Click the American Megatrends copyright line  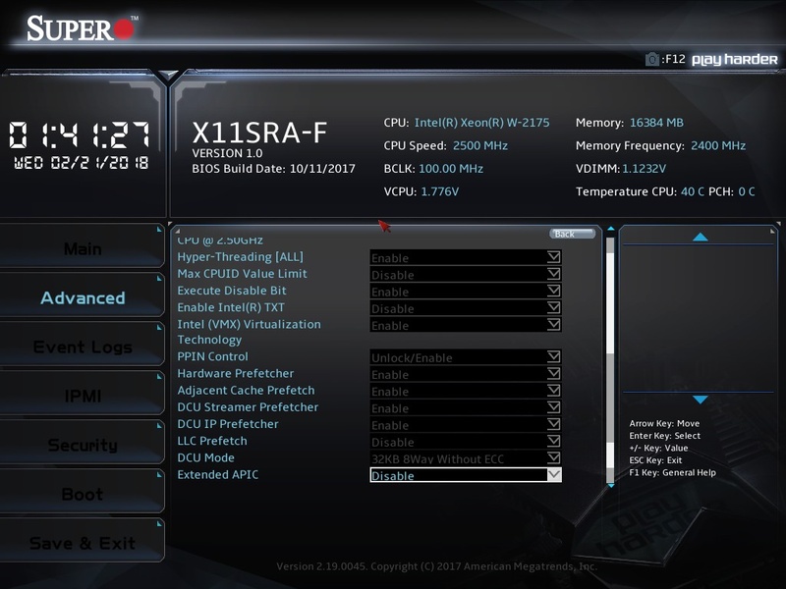436,566
